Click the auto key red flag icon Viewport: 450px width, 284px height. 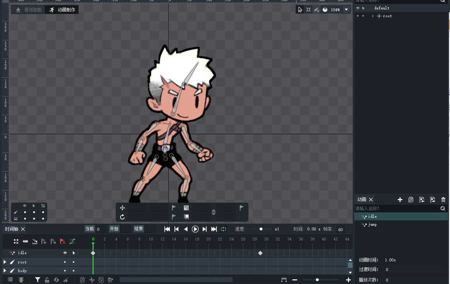63,242
